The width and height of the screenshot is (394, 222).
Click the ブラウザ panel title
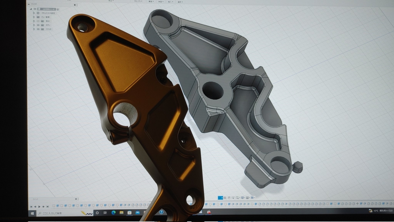tap(34, 4)
